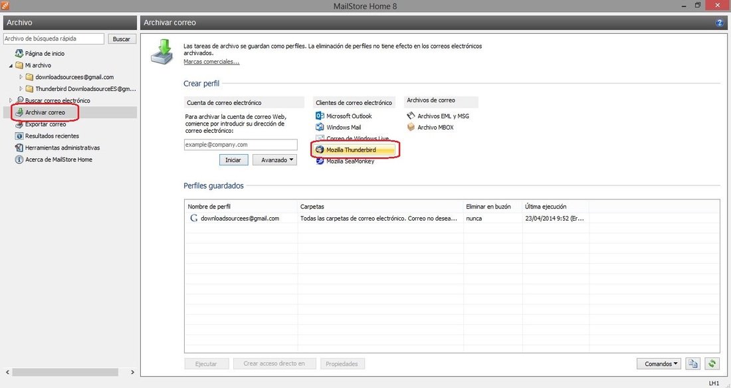The width and height of the screenshot is (731, 388).
Task: Choose Windows Mail client
Action: (x=344, y=128)
